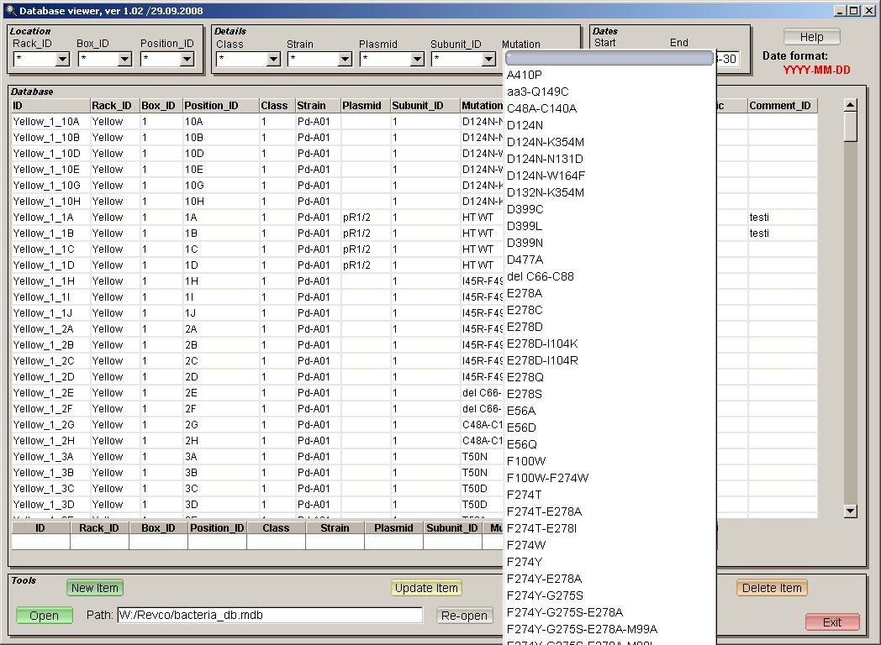The width and height of the screenshot is (881, 645).
Task: Click pR1/2 plasmid cell in row Yellow_1_1A
Action: (x=365, y=218)
